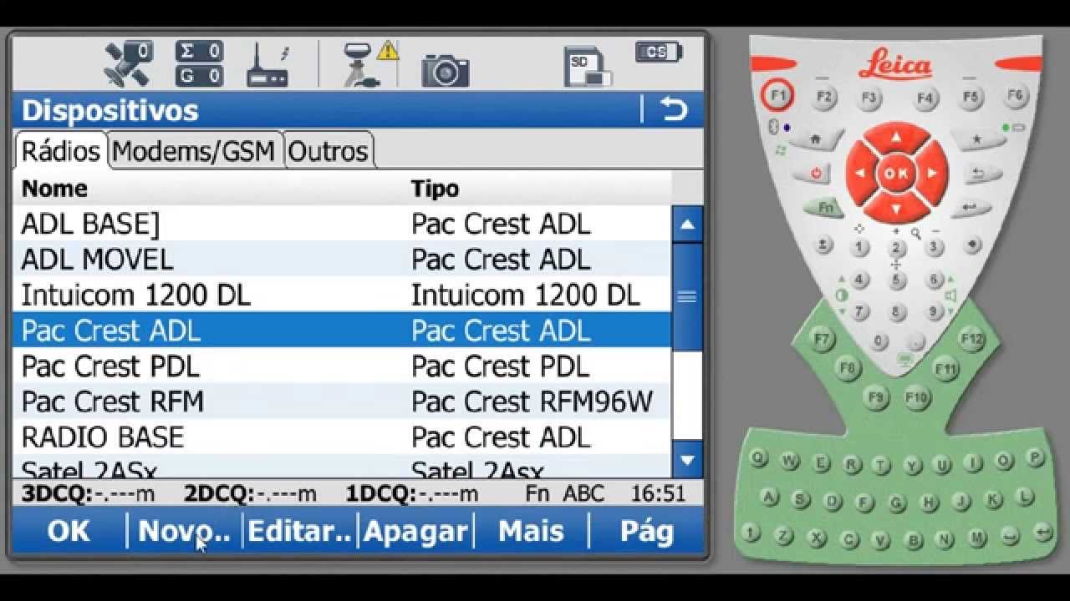Click the Tipo column header
The width and height of the screenshot is (1070, 601).
coord(435,189)
